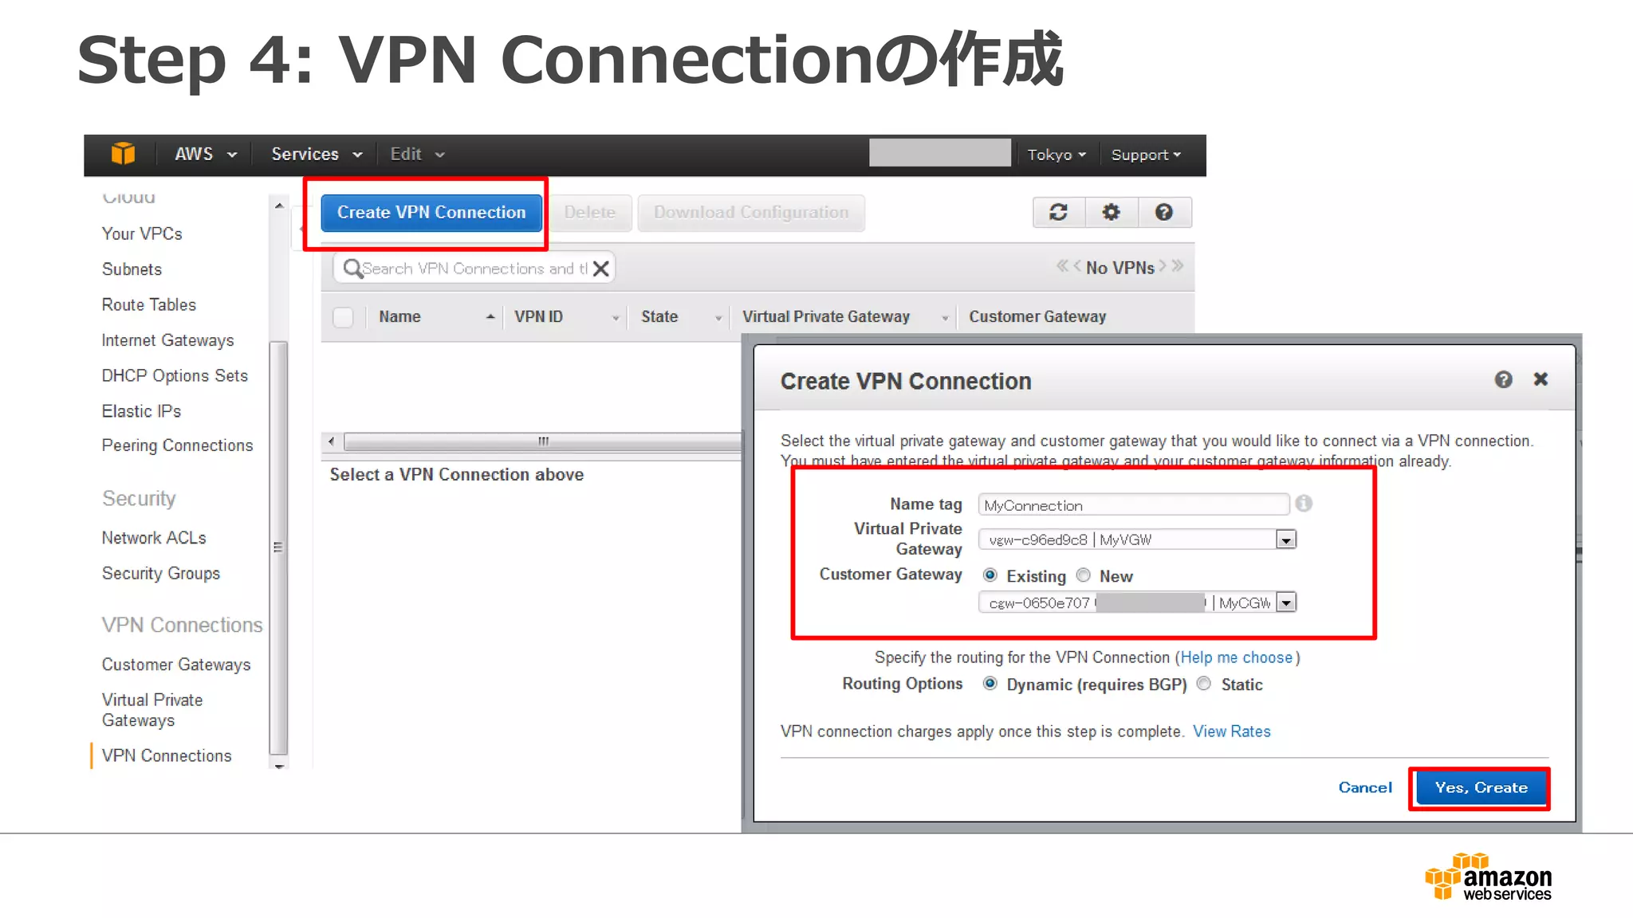
Task: Open Internet Gateways in sidebar
Action: pos(167,340)
